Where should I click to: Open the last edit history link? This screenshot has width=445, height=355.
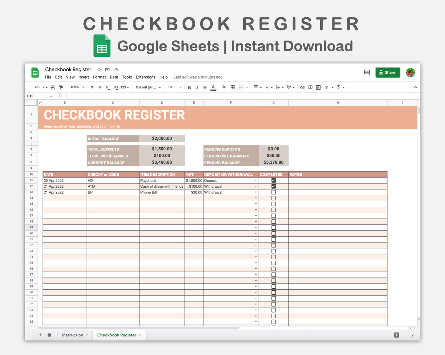click(x=198, y=77)
